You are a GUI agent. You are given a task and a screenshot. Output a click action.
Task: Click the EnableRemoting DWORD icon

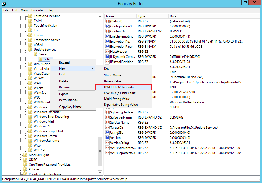click(x=108, y=36)
